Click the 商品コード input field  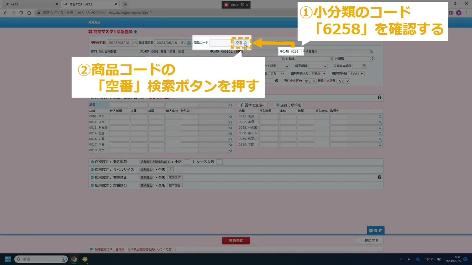click(221, 43)
